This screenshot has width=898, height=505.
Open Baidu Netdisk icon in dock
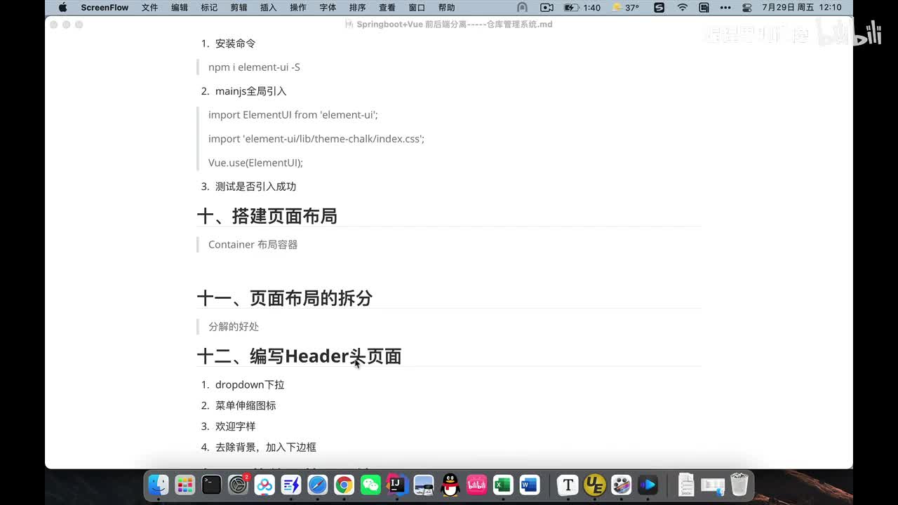(x=264, y=485)
